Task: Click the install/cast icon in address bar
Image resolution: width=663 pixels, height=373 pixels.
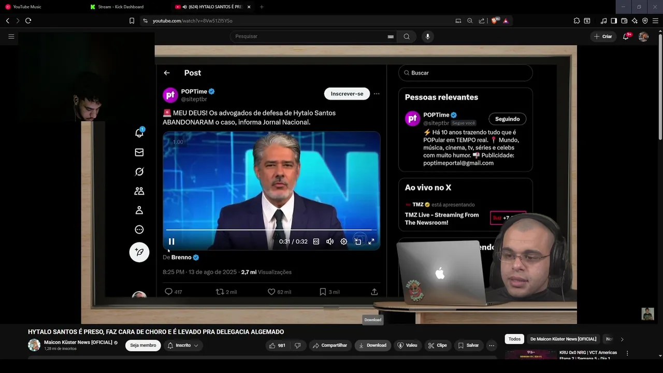Action: pos(458,21)
